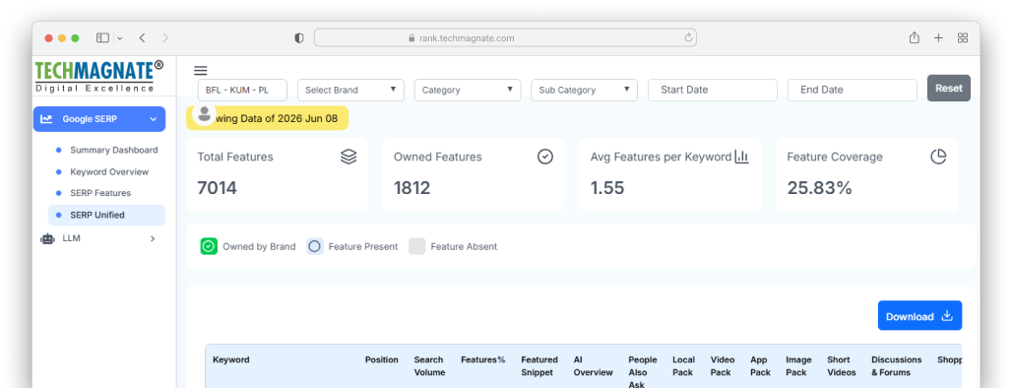The height and width of the screenshot is (388, 1013).
Task: Open the hamburger menu icon
Action: point(200,71)
